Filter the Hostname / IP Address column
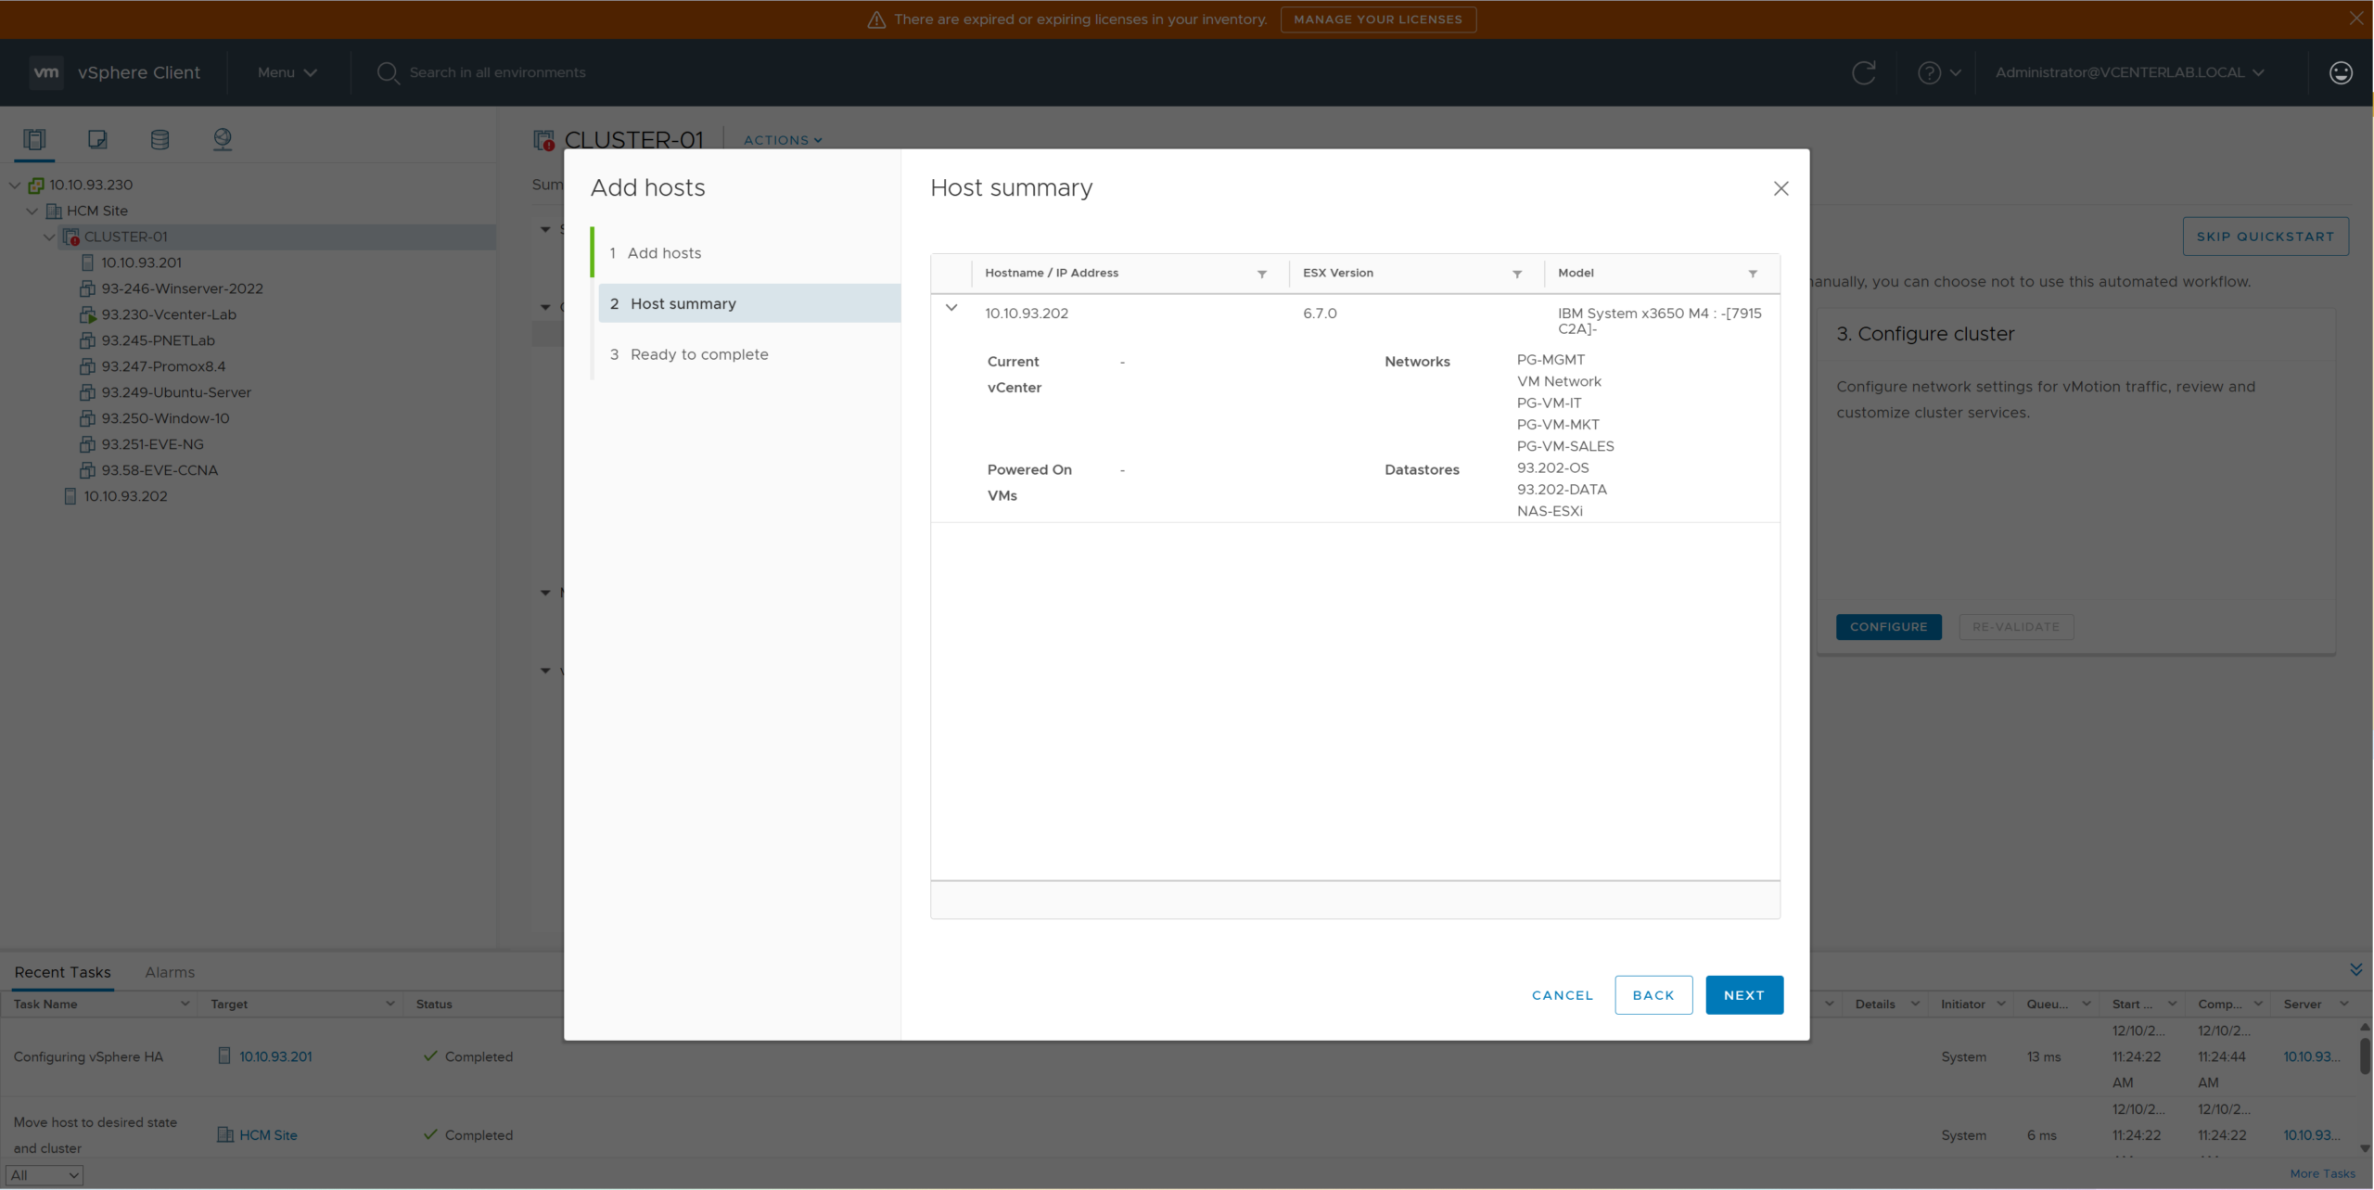The image size is (2374, 1190). pyautogui.click(x=1261, y=274)
